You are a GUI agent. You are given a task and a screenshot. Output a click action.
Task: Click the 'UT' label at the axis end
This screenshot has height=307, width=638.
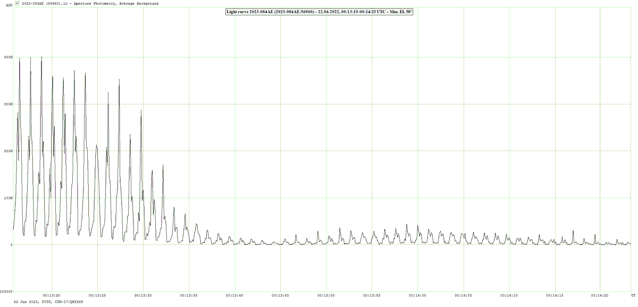(x=633, y=295)
